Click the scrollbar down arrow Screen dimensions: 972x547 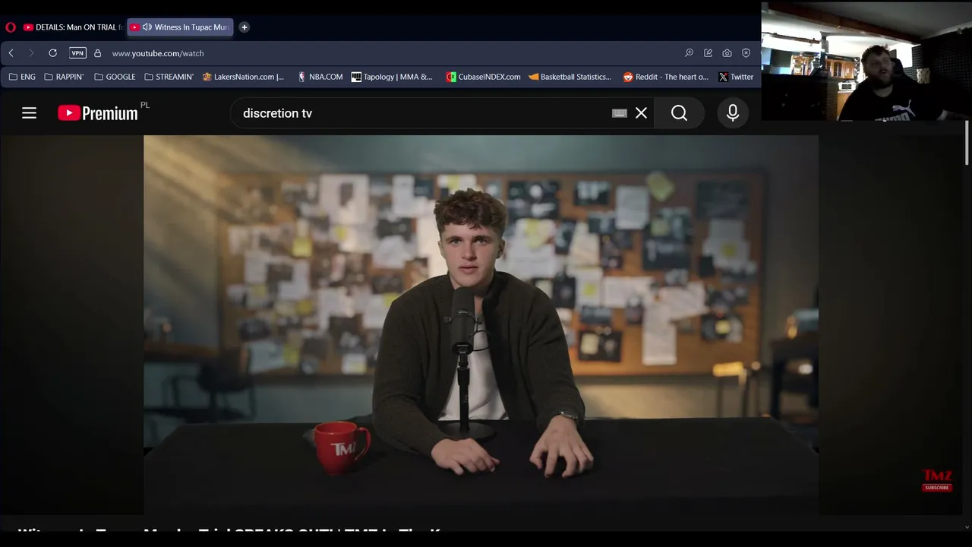(x=967, y=526)
